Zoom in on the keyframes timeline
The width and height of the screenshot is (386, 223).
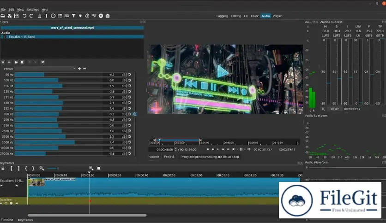91,168
